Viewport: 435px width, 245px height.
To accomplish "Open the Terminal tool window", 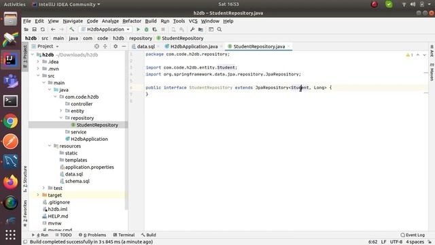I will coord(124,235).
